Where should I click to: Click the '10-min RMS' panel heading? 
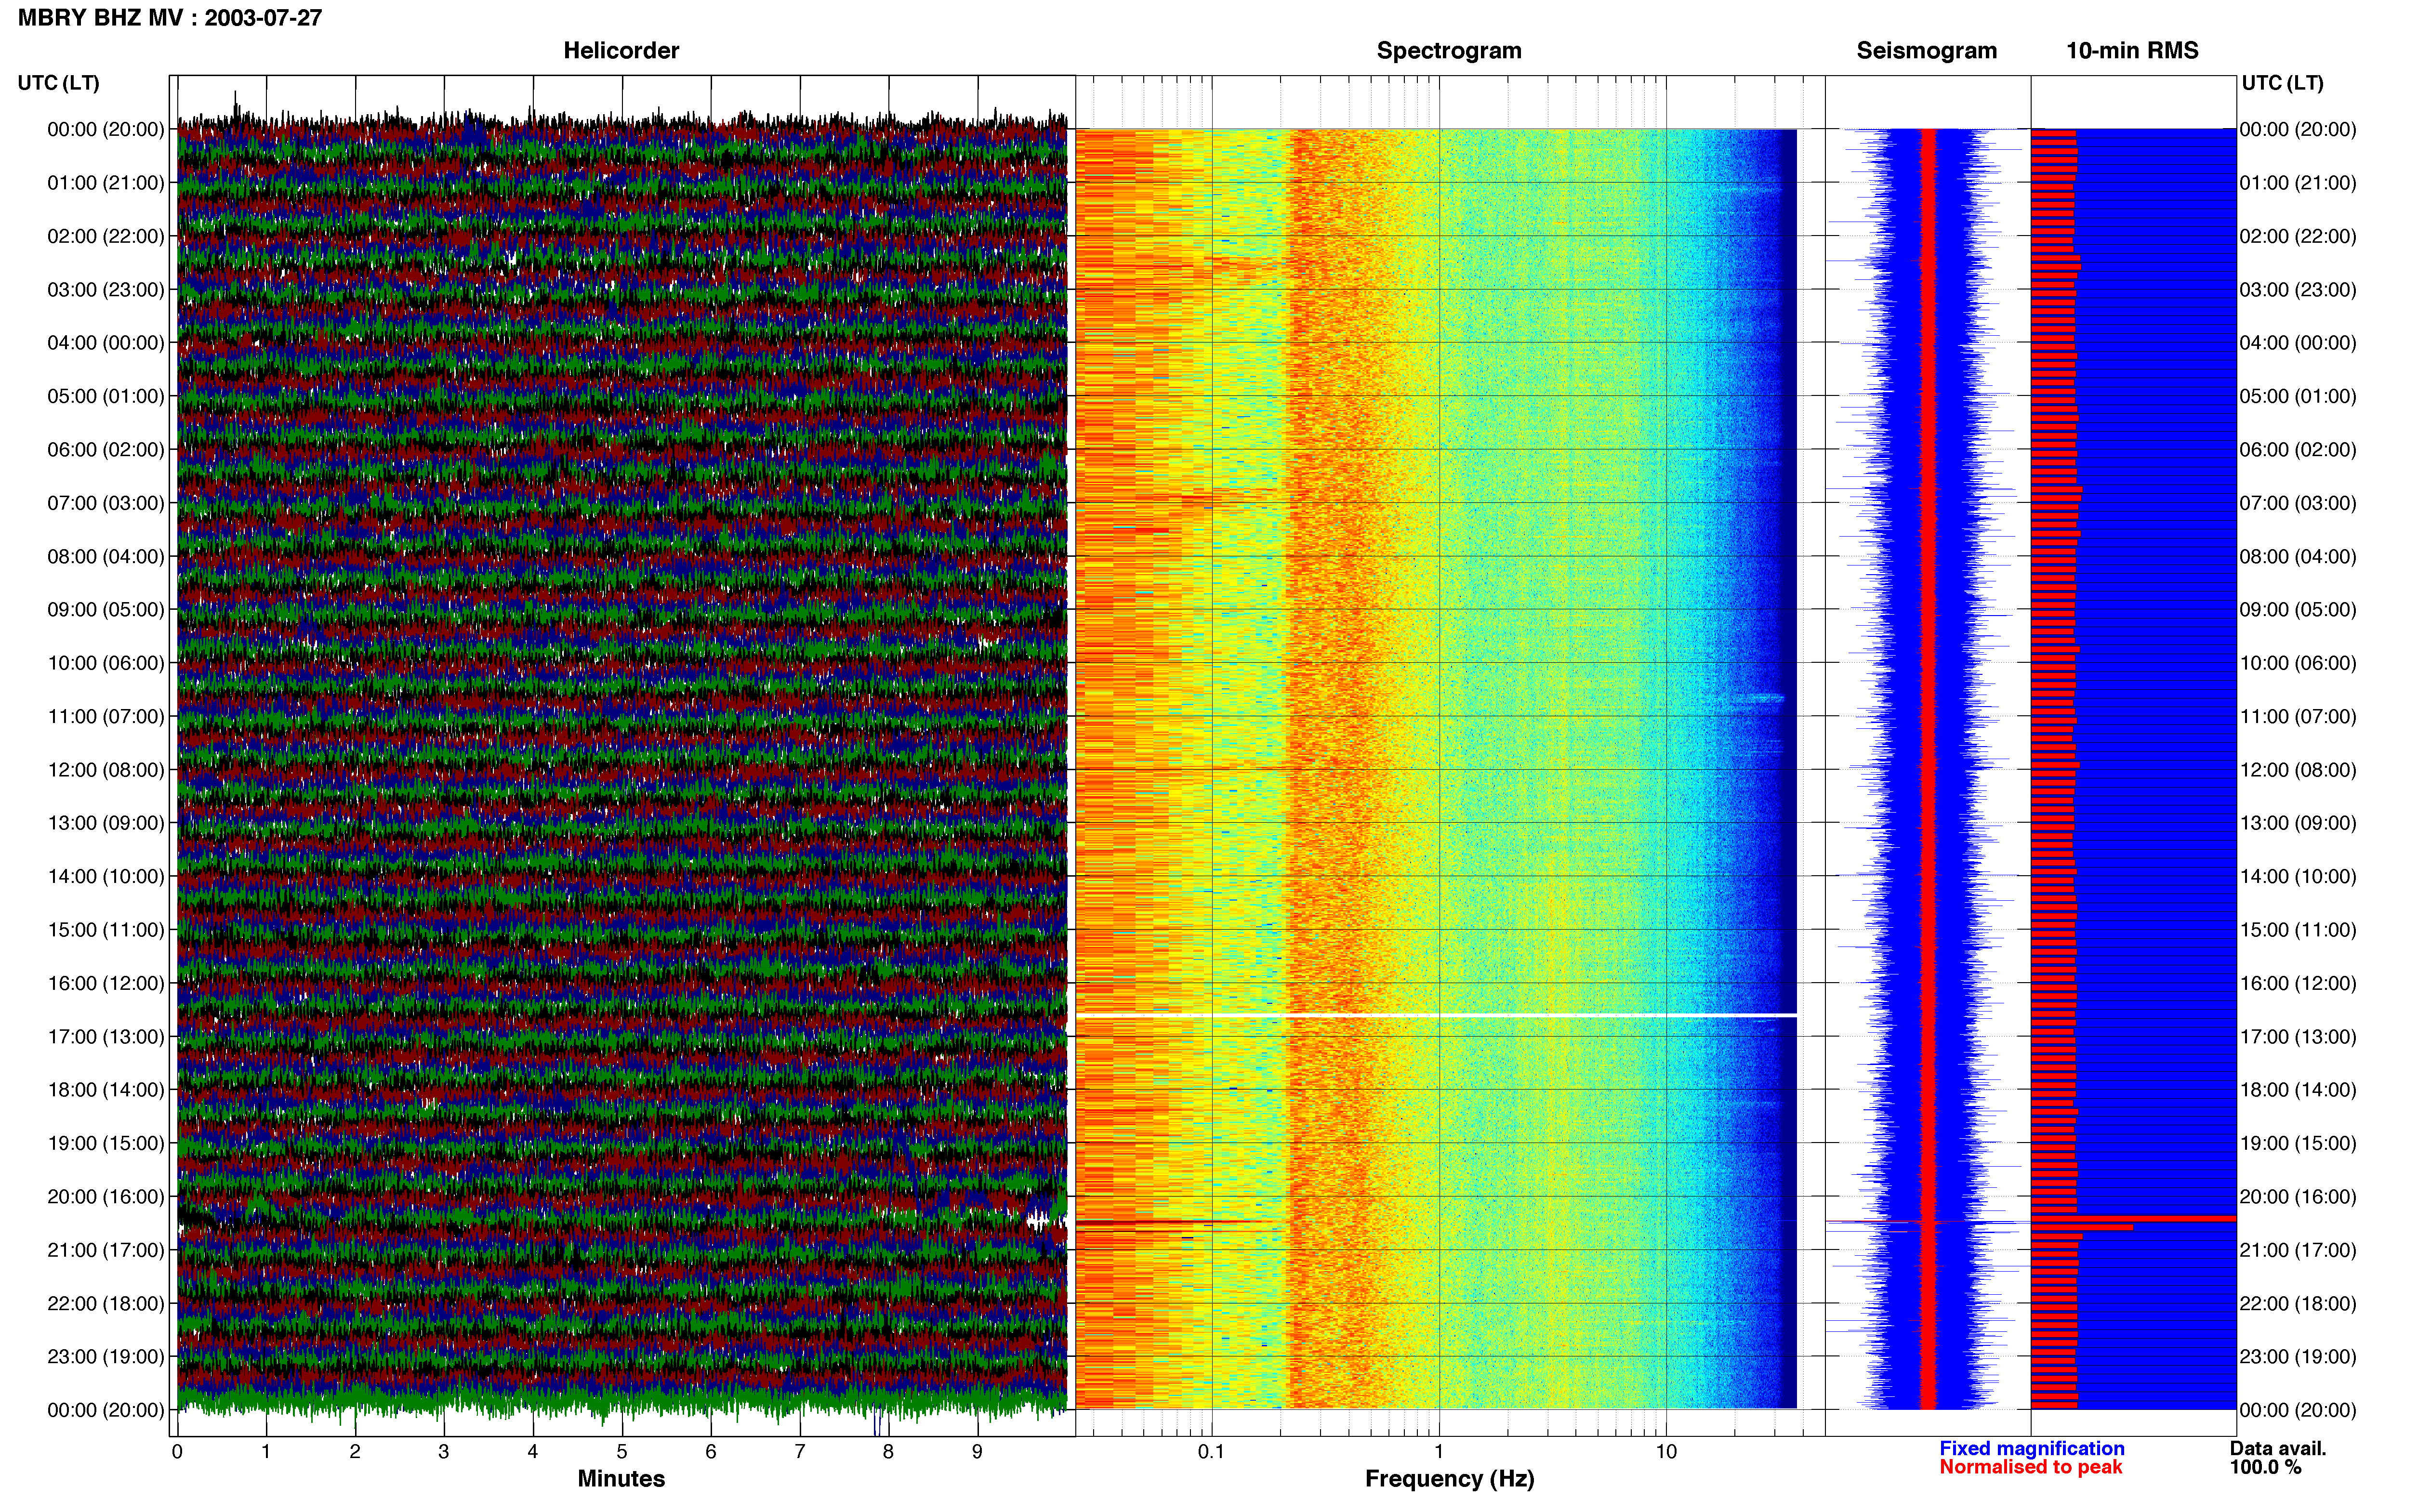pos(2132,50)
